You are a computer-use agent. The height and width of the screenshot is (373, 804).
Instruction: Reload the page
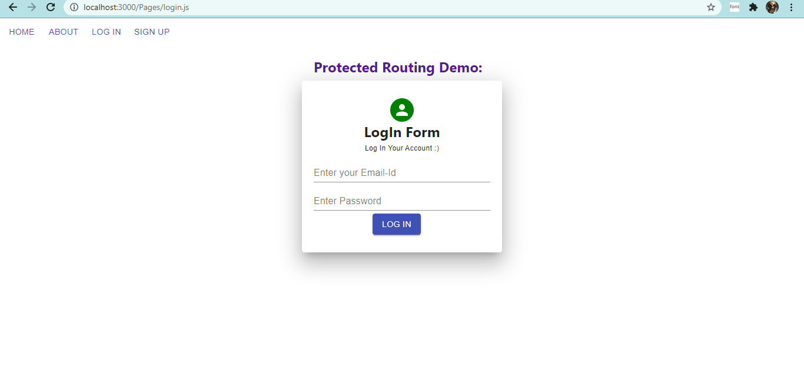51,7
